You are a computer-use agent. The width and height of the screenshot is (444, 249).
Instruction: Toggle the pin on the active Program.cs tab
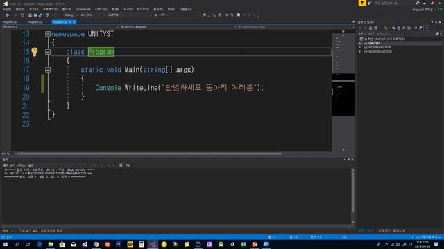[70, 22]
